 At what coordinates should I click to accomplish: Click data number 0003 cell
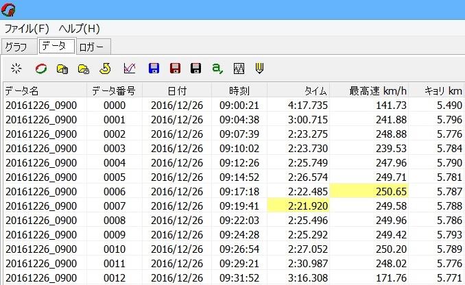click(x=115, y=149)
